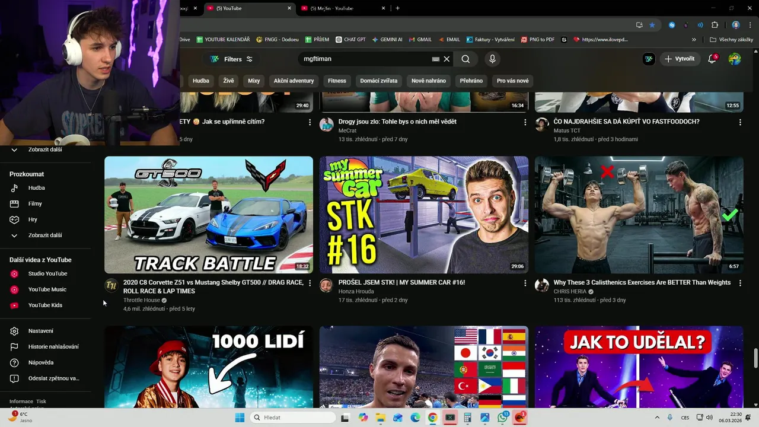Viewport: 759px width, 427px height.
Task: Click the taskbar Hledat search box
Action: 293,418
